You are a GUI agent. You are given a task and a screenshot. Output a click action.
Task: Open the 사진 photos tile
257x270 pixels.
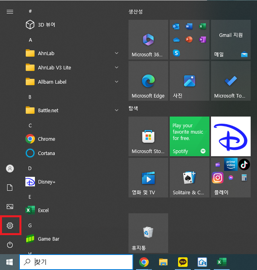coord(190,81)
